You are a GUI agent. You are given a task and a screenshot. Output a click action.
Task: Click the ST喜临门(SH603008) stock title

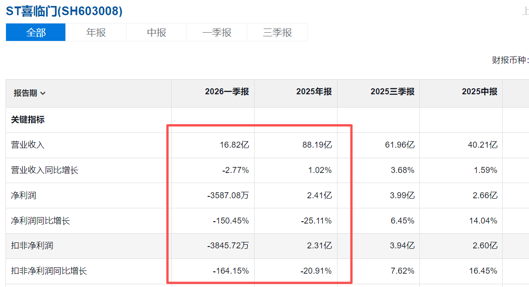pyautogui.click(x=64, y=11)
